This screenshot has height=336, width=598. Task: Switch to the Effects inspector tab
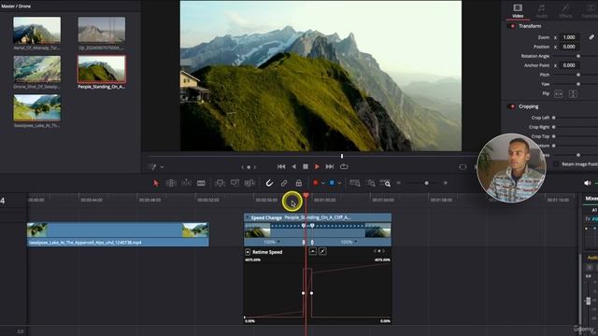pos(565,11)
